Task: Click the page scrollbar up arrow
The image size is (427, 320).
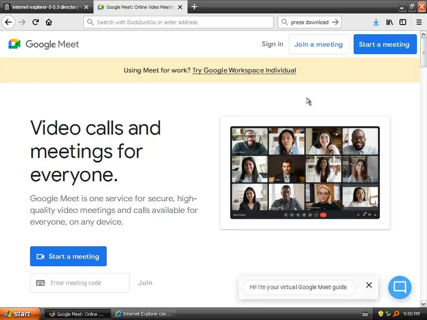Action: click(x=423, y=35)
